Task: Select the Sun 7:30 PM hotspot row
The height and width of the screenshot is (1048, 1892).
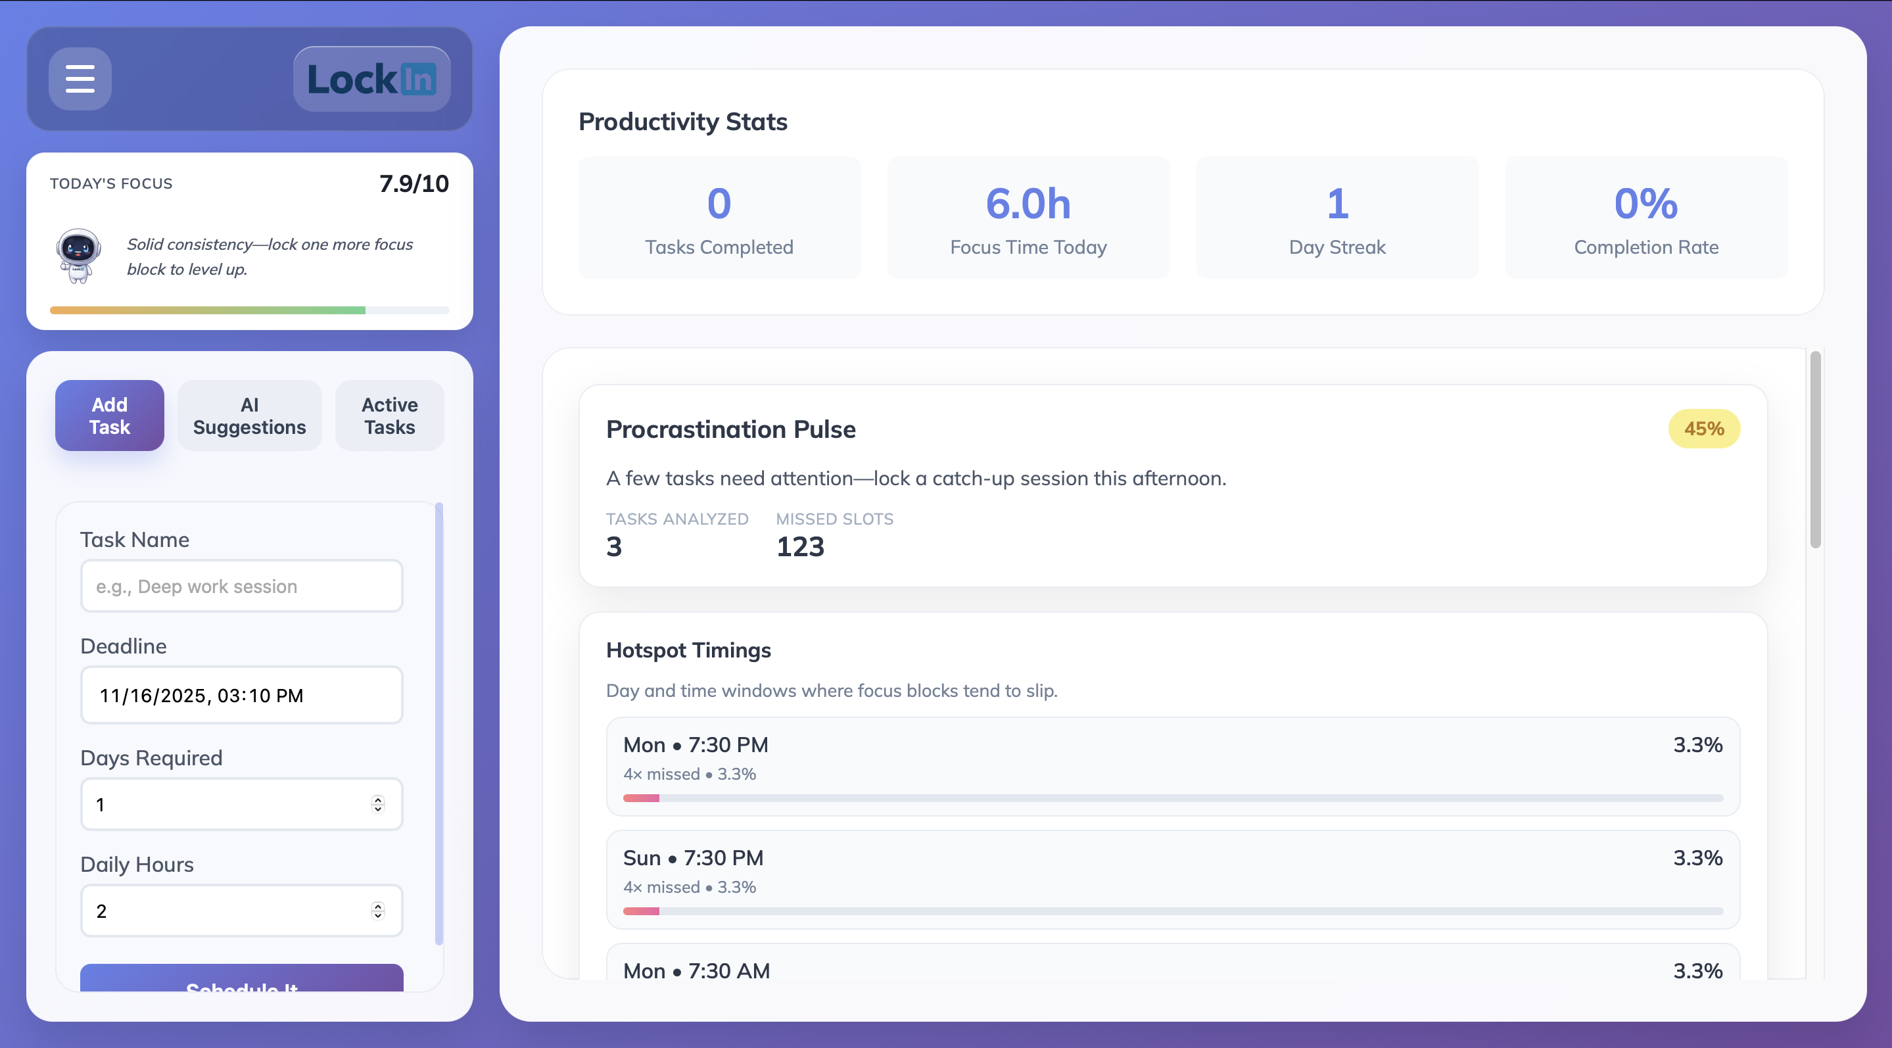Action: (x=1172, y=879)
